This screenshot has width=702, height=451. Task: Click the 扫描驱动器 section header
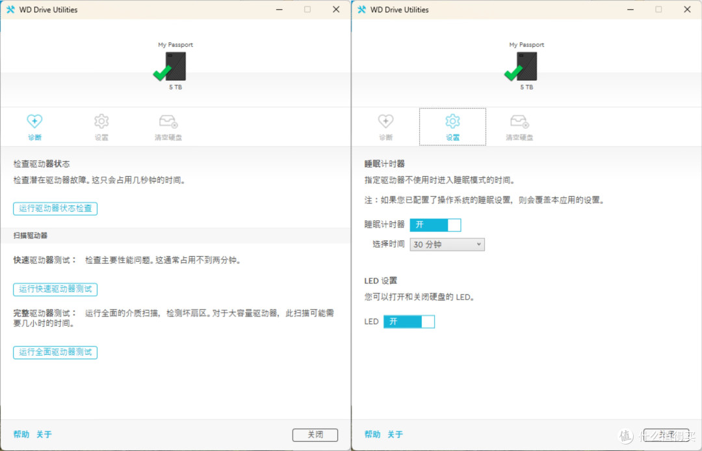31,235
